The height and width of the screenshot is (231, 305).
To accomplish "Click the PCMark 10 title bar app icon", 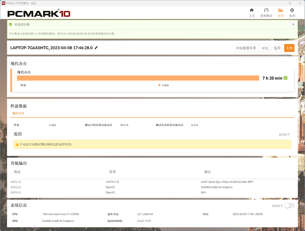I will pos(3,3).
